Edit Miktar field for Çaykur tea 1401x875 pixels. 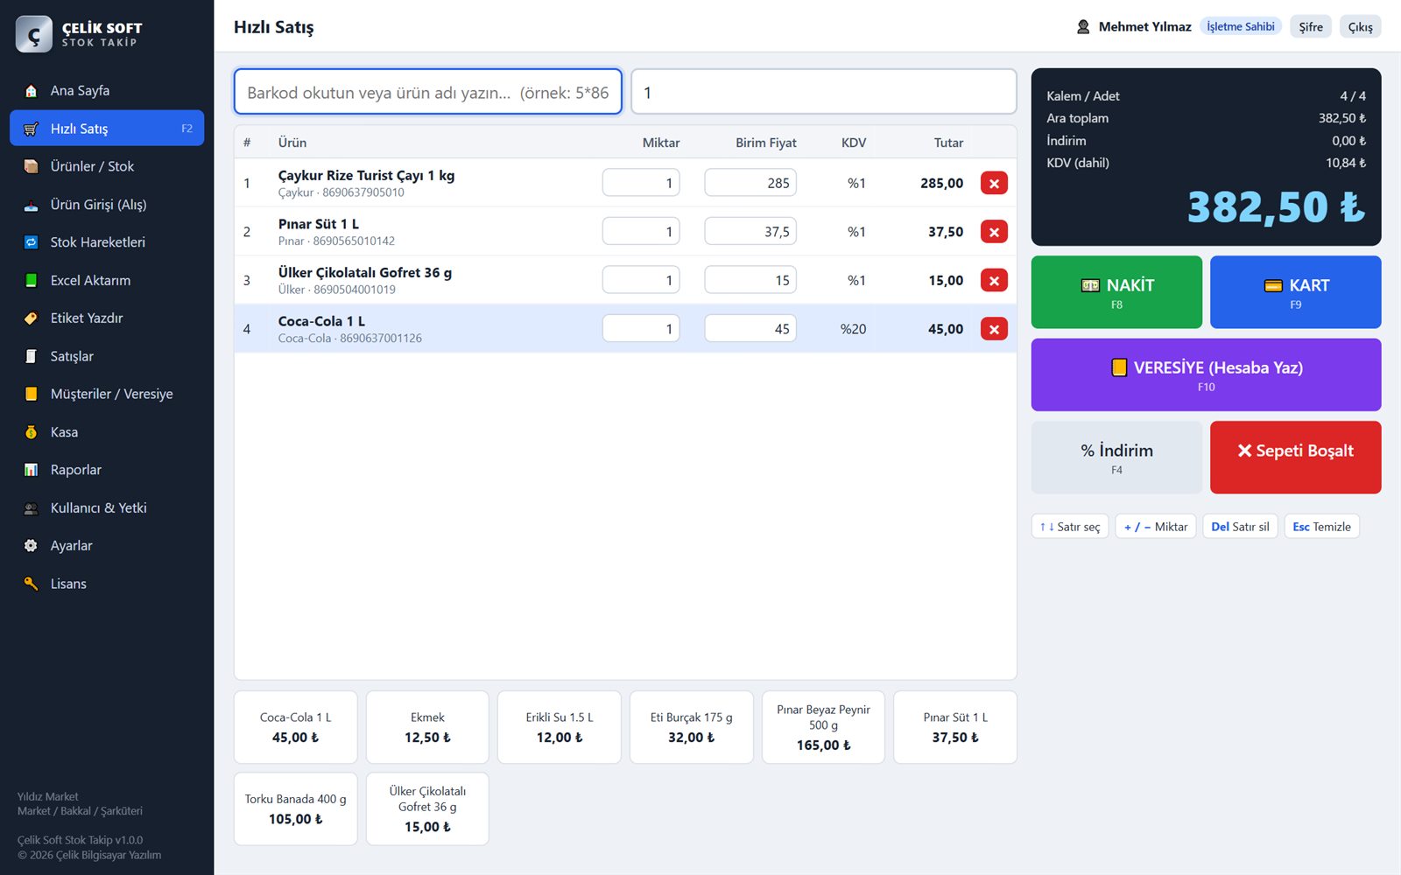click(x=641, y=183)
